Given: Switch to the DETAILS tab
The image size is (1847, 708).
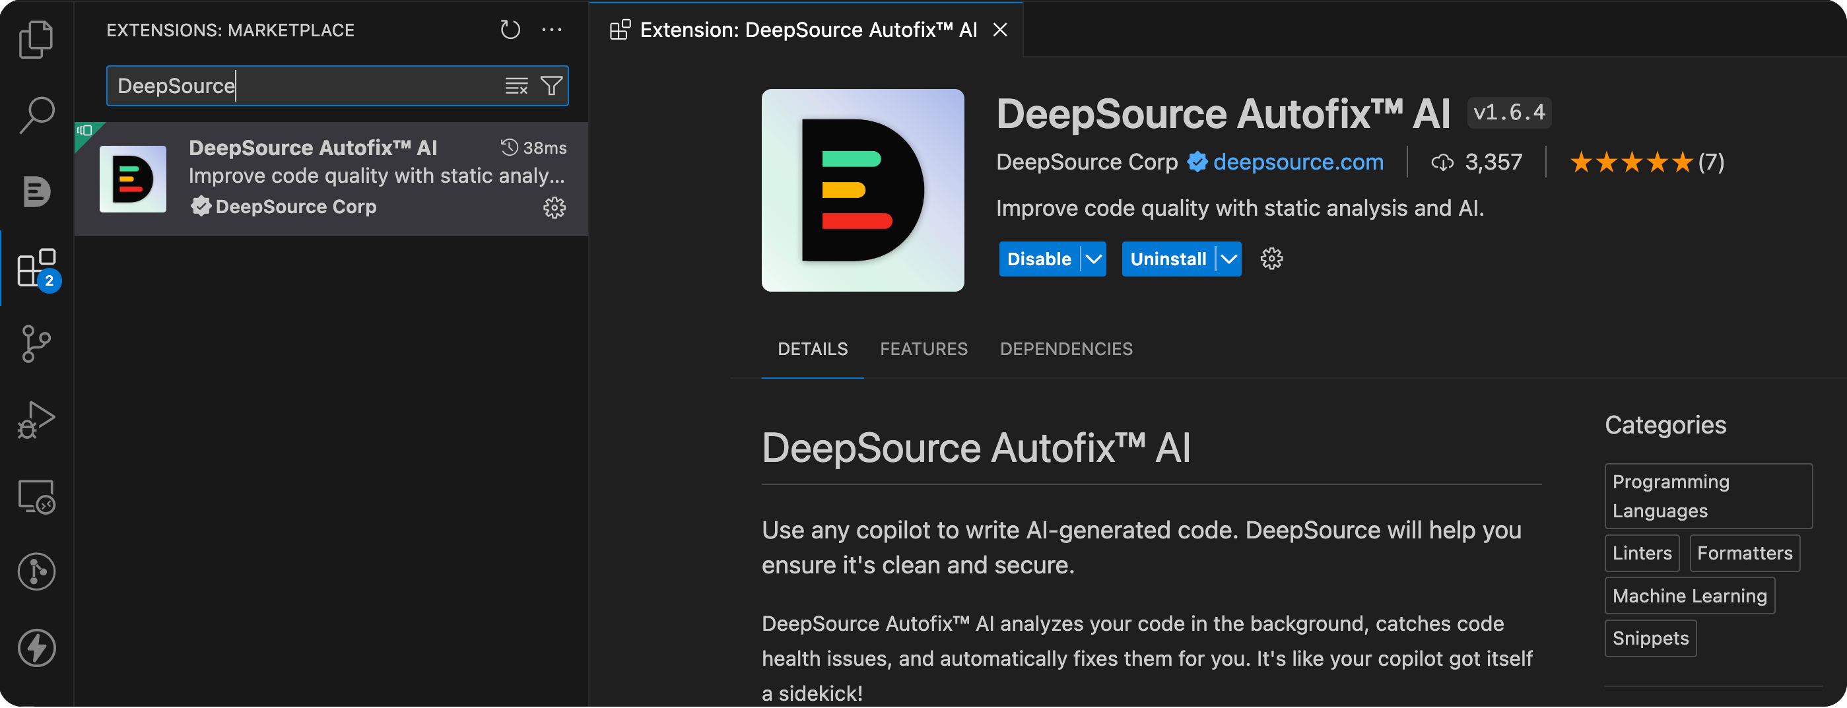Looking at the screenshot, I should (x=813, y=349).
